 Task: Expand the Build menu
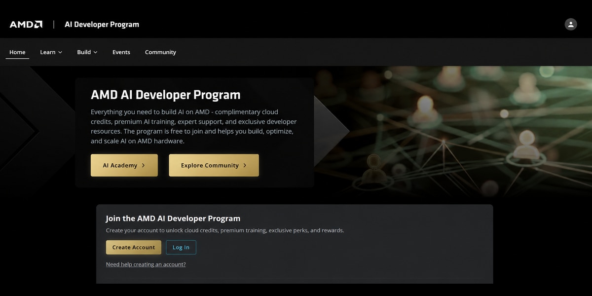[87, 52]
